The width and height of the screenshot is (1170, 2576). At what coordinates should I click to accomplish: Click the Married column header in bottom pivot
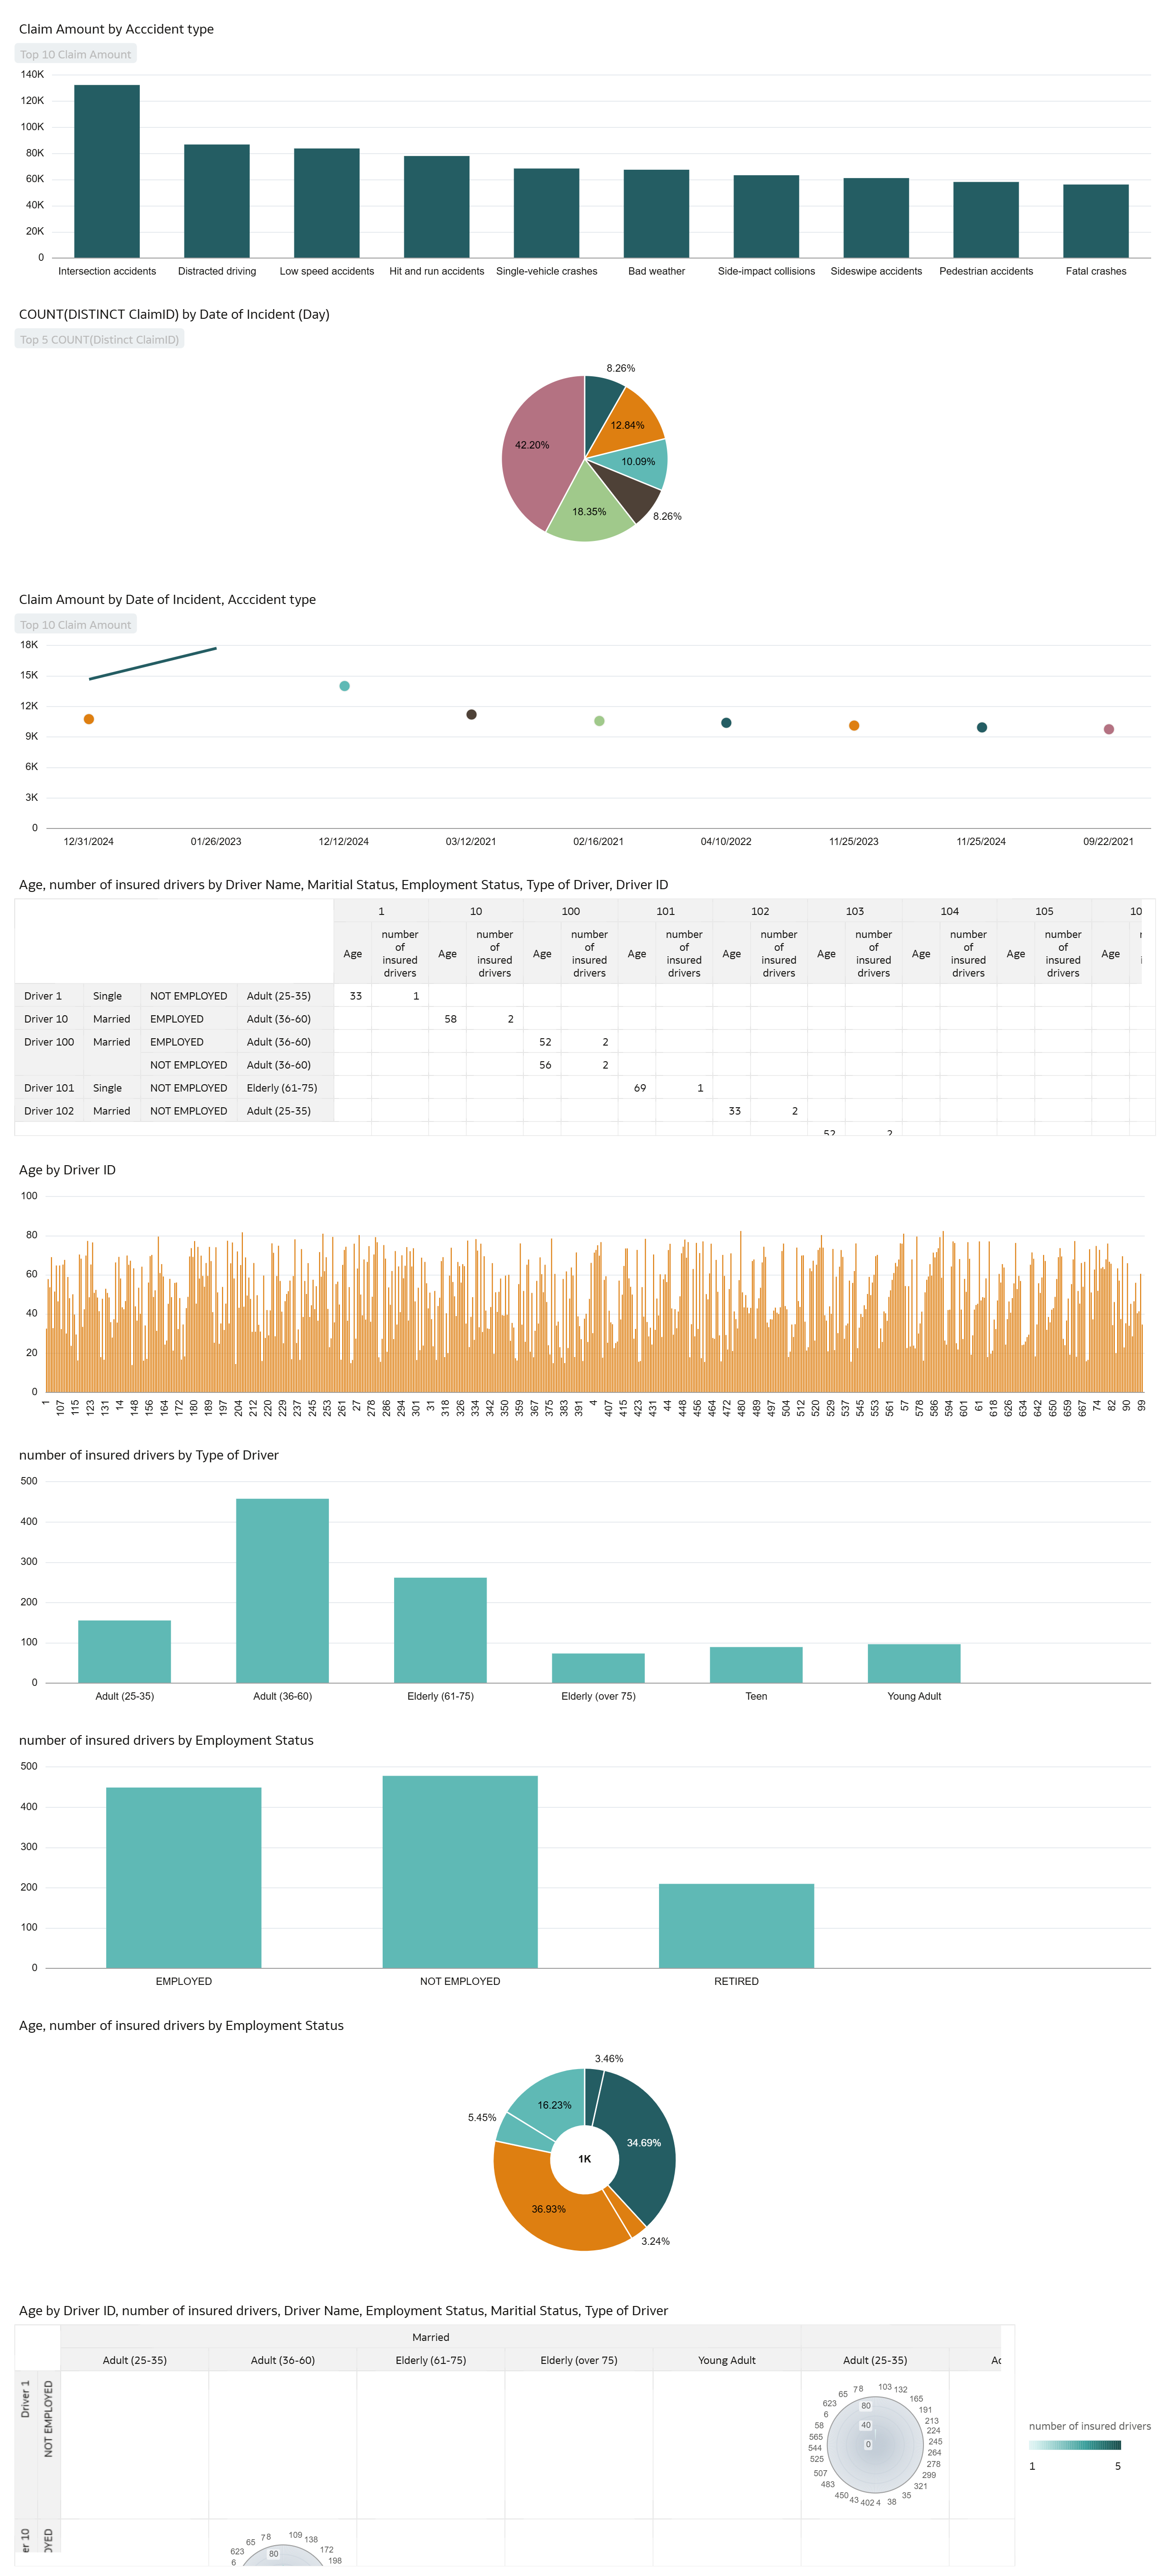[x=430, y=2337]
